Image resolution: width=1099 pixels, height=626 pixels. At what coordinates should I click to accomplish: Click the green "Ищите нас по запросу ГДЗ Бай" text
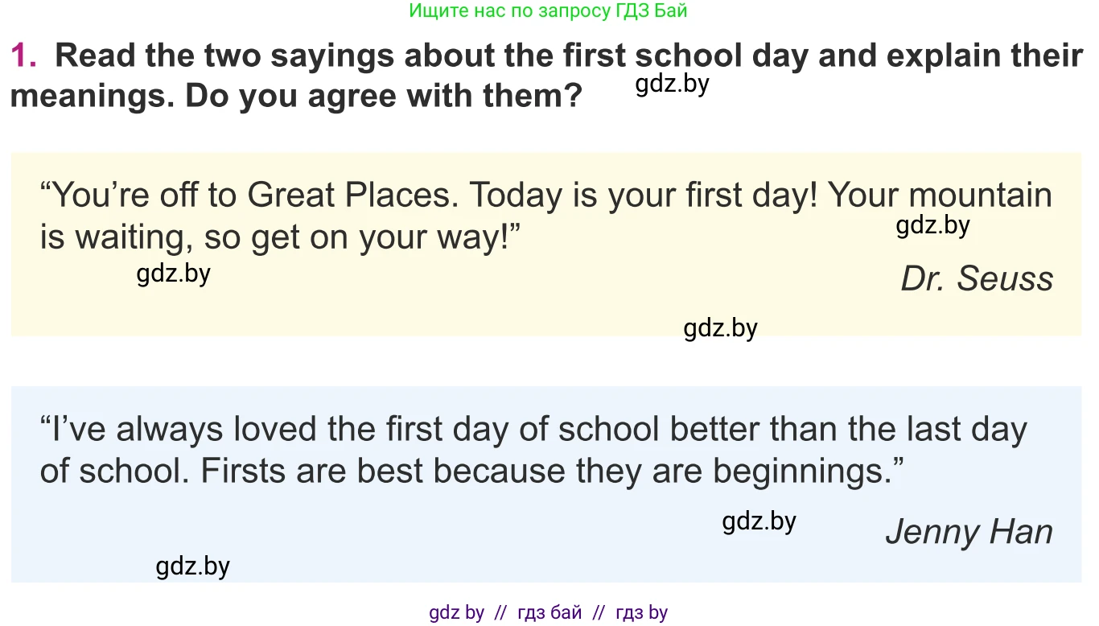548,11
